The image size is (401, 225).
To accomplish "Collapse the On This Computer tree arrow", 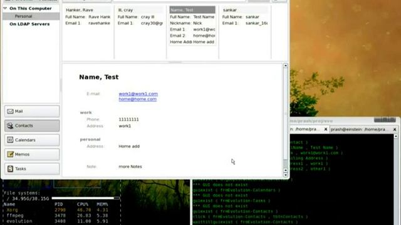I will (5, 8).
